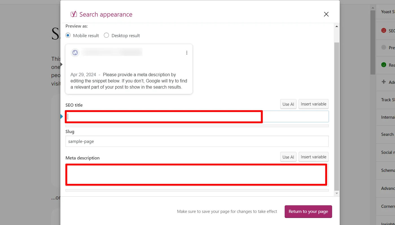Click Use AI next to SEO title
Viewport: 395px width, 225px height.
pyautogui.click(x=288, y=104)
